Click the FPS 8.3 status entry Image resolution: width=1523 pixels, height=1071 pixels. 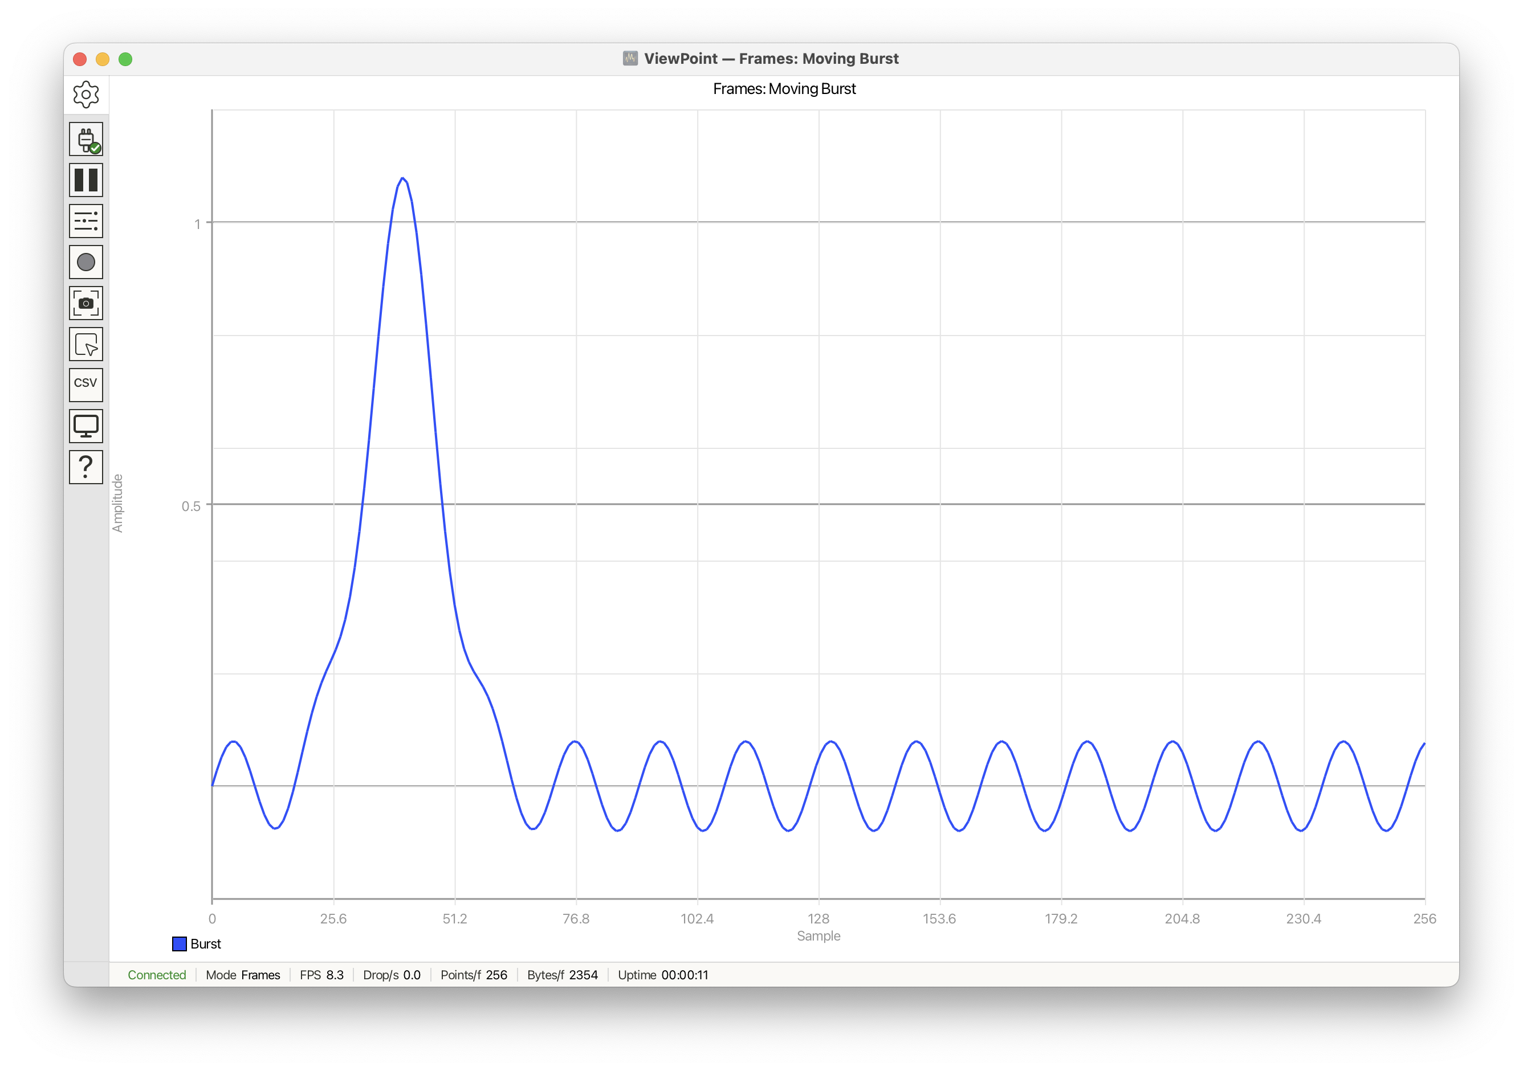[x=321, y=975]
